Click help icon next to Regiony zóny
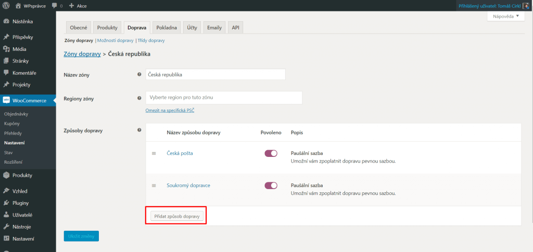Viewport: 533px width, 252px height. click(x=139, y=98)
